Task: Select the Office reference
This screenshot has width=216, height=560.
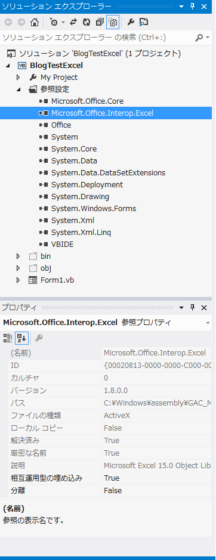Action: click(61, 125)
